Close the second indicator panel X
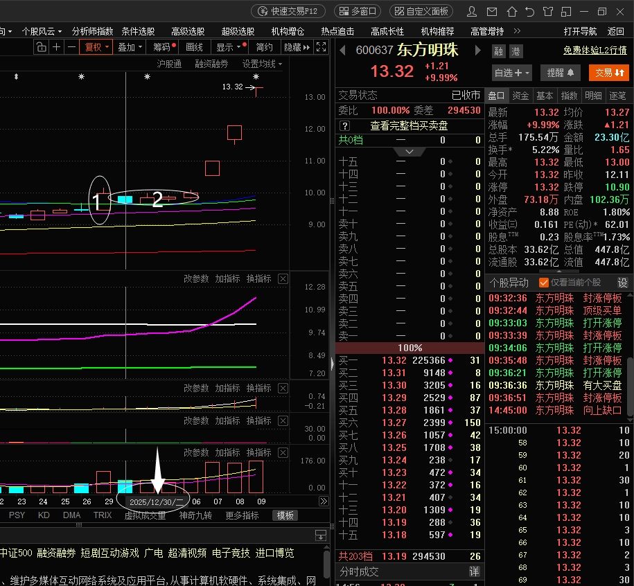This screenshot has width=634, height=586. (283, 388)
